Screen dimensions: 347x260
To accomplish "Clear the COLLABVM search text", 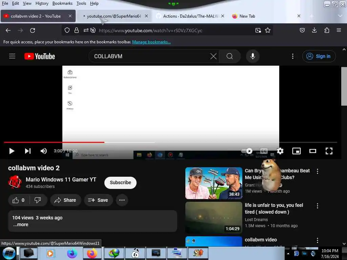I will (213, 56).
